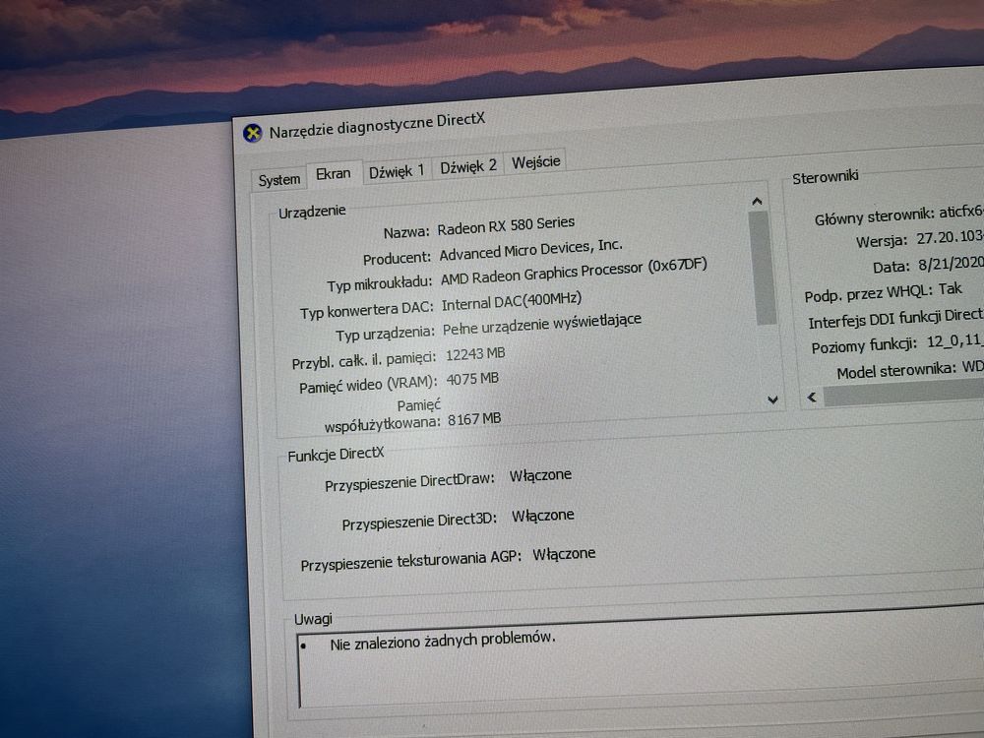984x738 pixels.
Task: Click the 'Model sterownika:' entry
Action: pyautogui.click(x=910, y=370)
